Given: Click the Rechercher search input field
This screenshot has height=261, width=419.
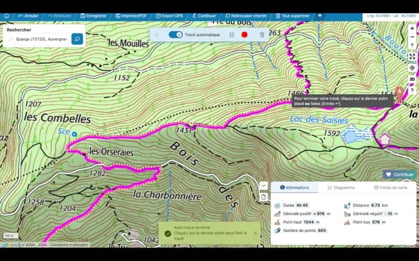Looking at the screenshot, I should click(37, 39).
